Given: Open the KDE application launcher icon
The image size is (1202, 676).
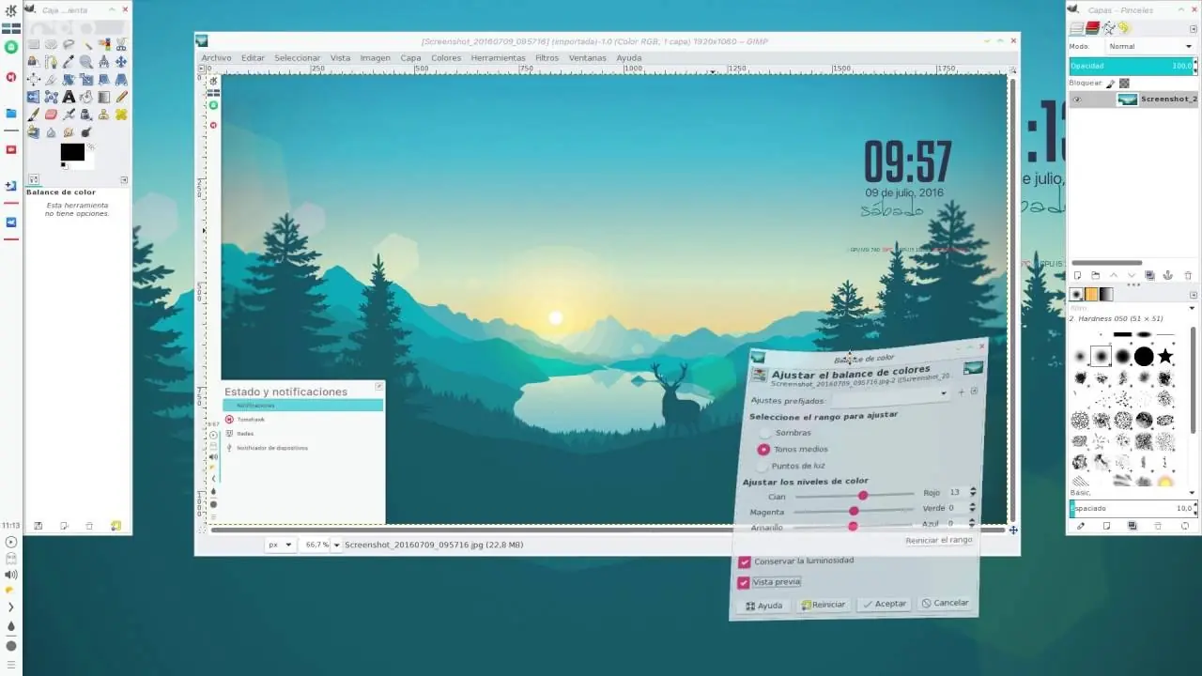Looking at the screenshot, I should [x=11, y=10].
